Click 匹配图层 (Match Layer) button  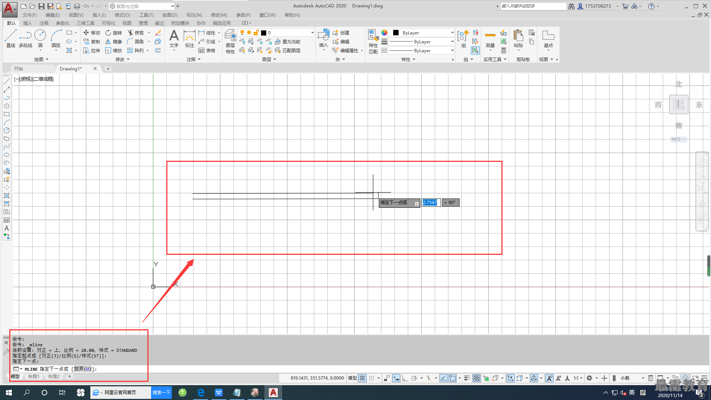tap(288, 50)
